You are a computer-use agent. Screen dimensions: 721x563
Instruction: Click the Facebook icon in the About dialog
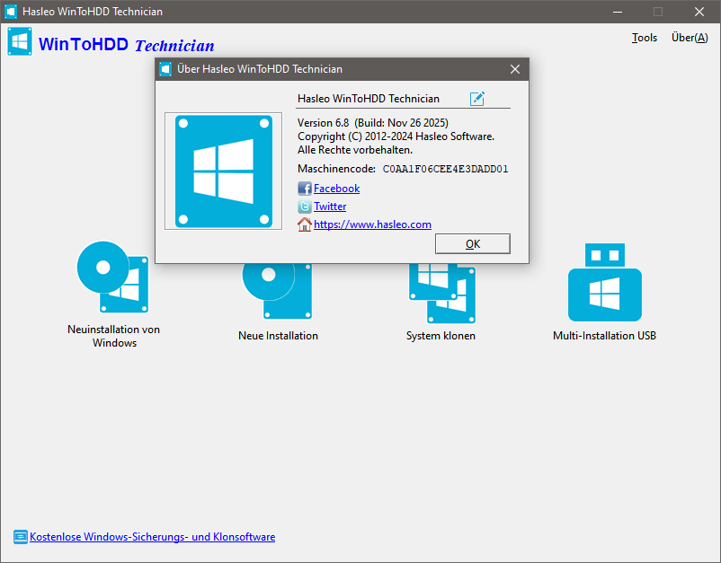click(304, 189)
